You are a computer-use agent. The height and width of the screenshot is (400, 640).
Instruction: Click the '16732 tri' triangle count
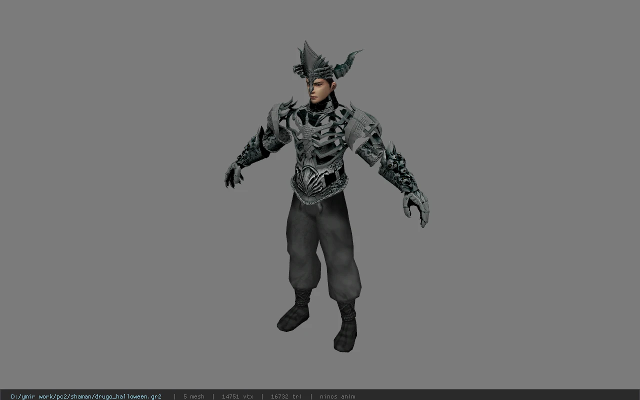[286, 396]
